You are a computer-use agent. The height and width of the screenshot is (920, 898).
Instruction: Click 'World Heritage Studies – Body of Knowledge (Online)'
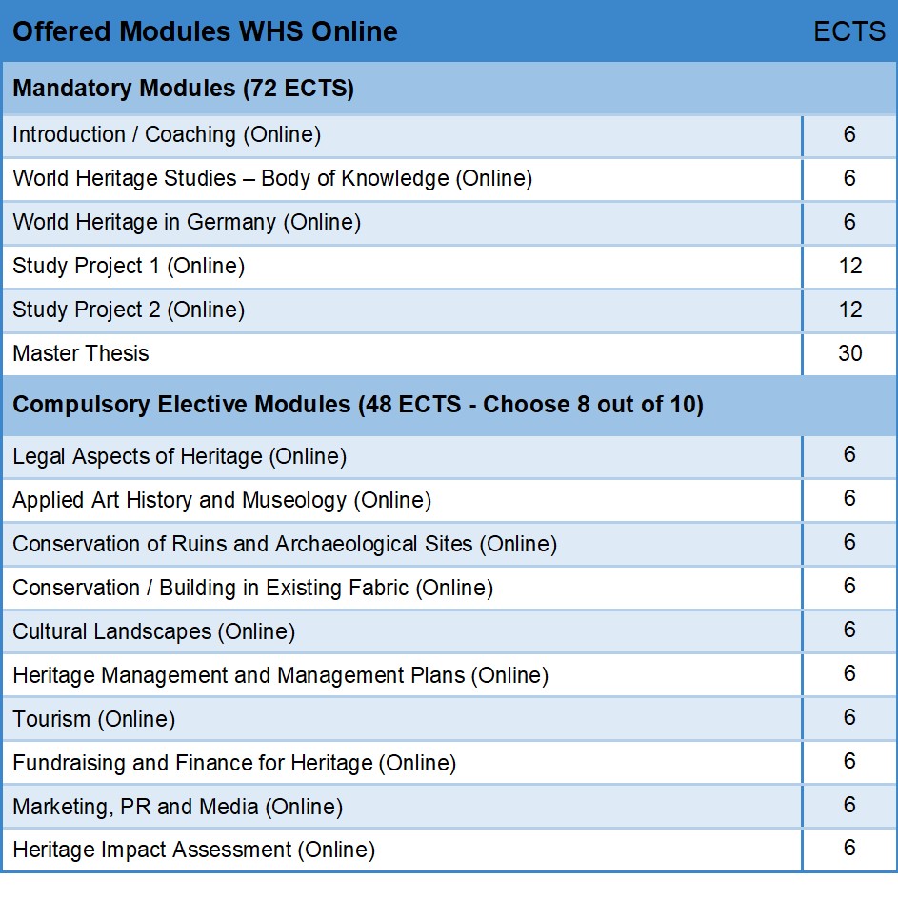[x=272, y=179]
